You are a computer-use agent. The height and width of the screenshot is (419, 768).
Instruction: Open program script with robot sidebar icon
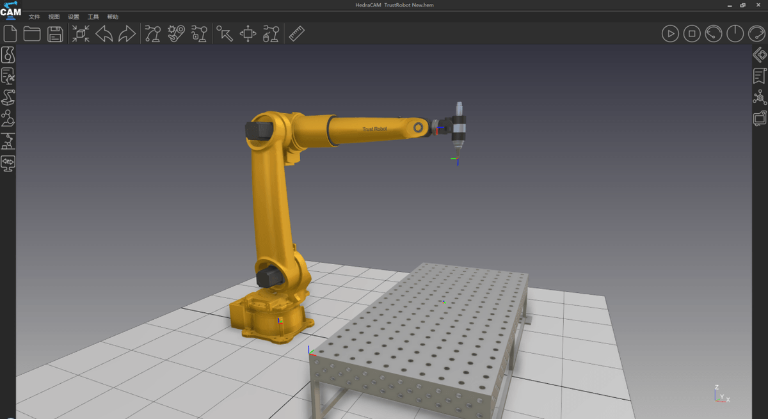coord(8,76)
